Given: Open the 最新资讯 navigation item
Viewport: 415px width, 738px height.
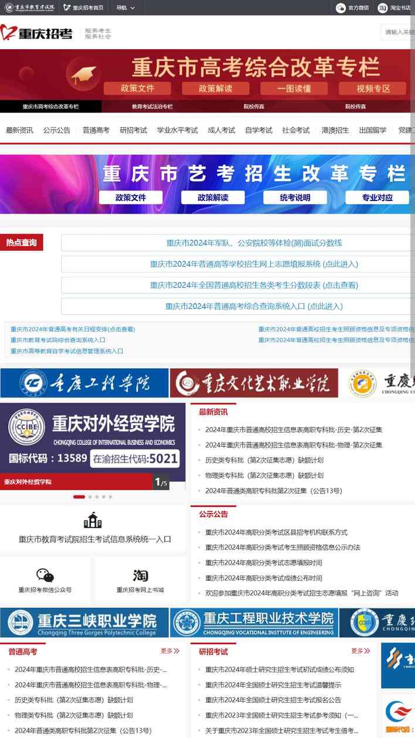Looking at the screenshot, I should point(19,130).
